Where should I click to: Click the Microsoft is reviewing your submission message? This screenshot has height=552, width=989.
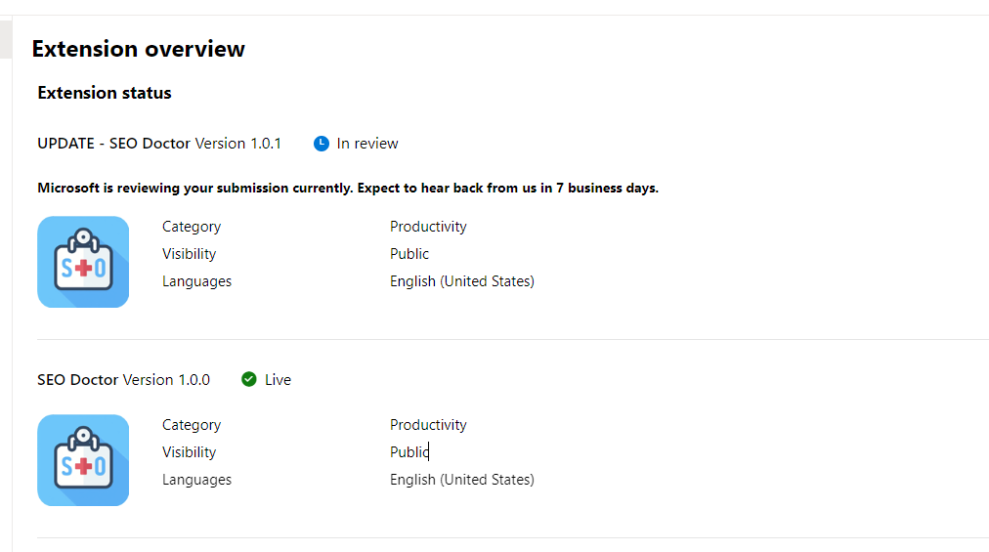pos(348,188)
